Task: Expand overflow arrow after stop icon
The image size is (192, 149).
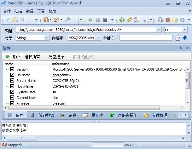Action: coord(112,20)
